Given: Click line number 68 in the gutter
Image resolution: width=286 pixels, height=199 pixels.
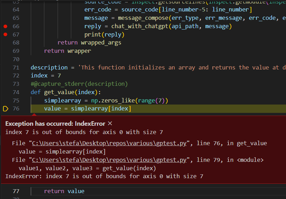Looking at the screenshot, I should [x=16, y=43].
